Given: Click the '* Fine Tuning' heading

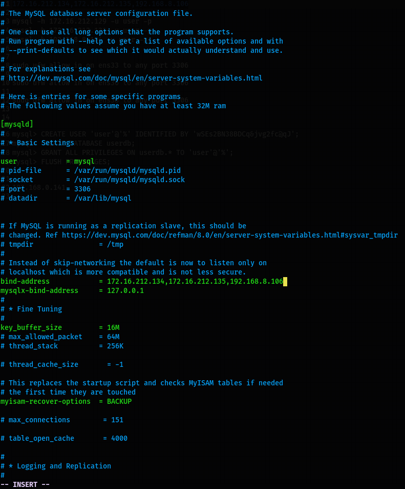Looking at the screenshot, I should (35, 309).
